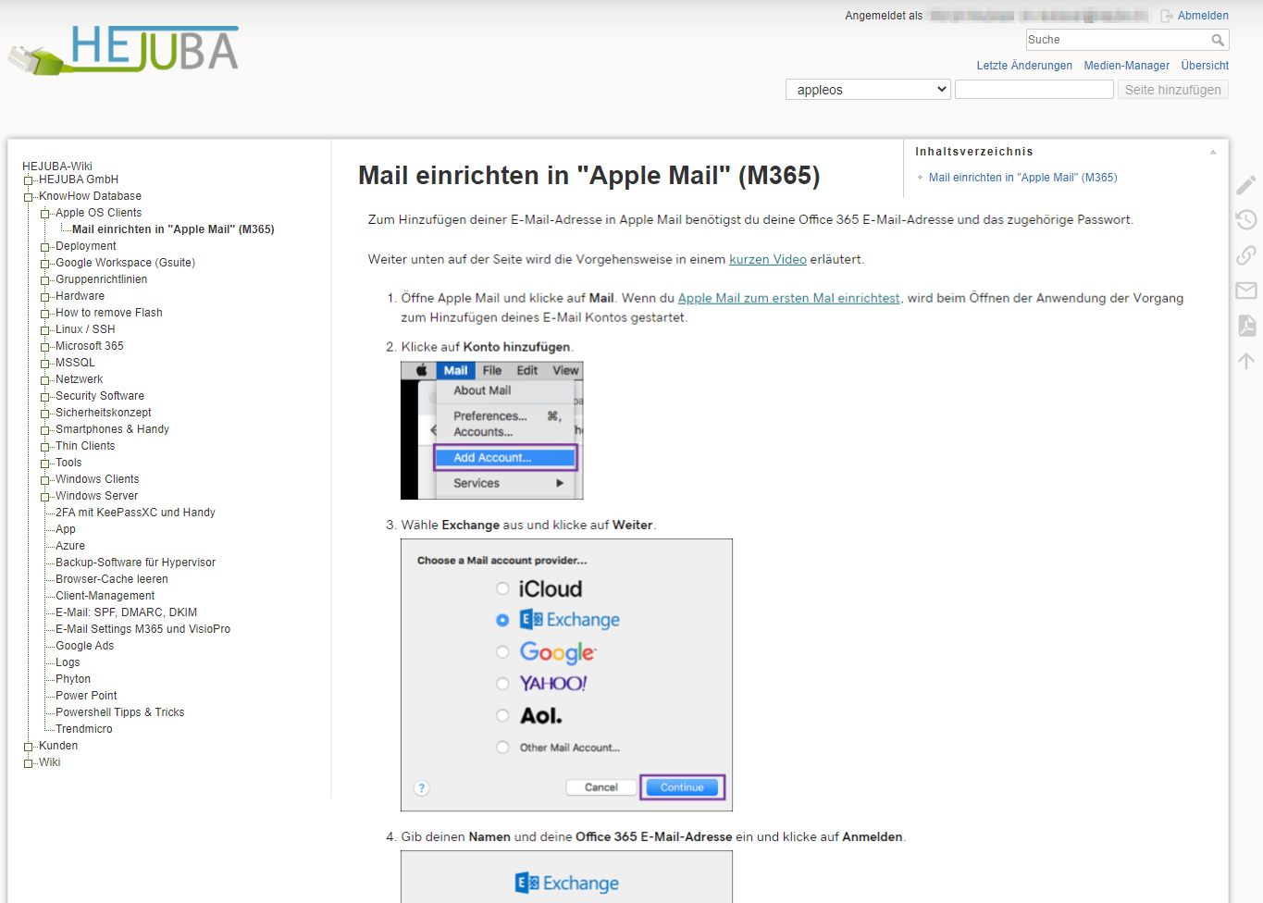
Task: Expand Windows Server tree node
Action: [44, 497]
